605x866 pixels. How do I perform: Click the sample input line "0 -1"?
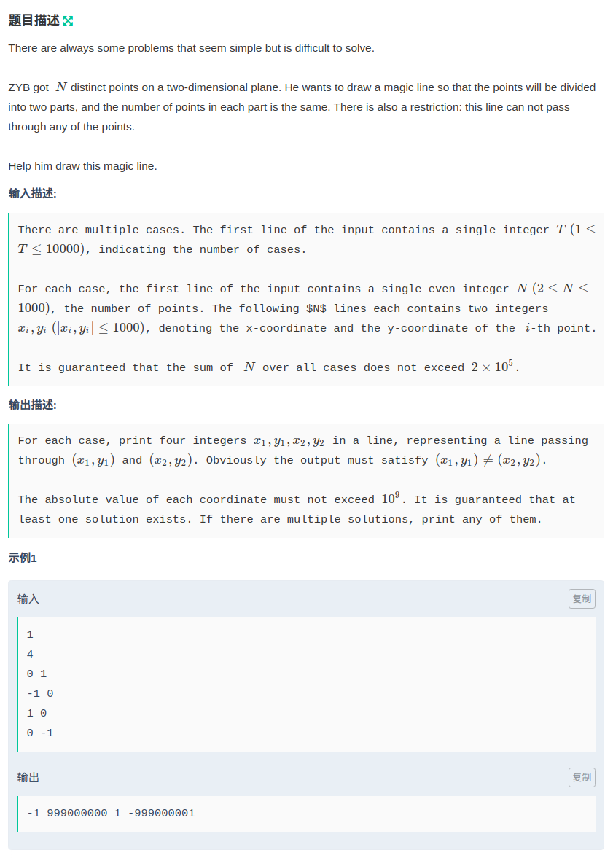(40, 733)
